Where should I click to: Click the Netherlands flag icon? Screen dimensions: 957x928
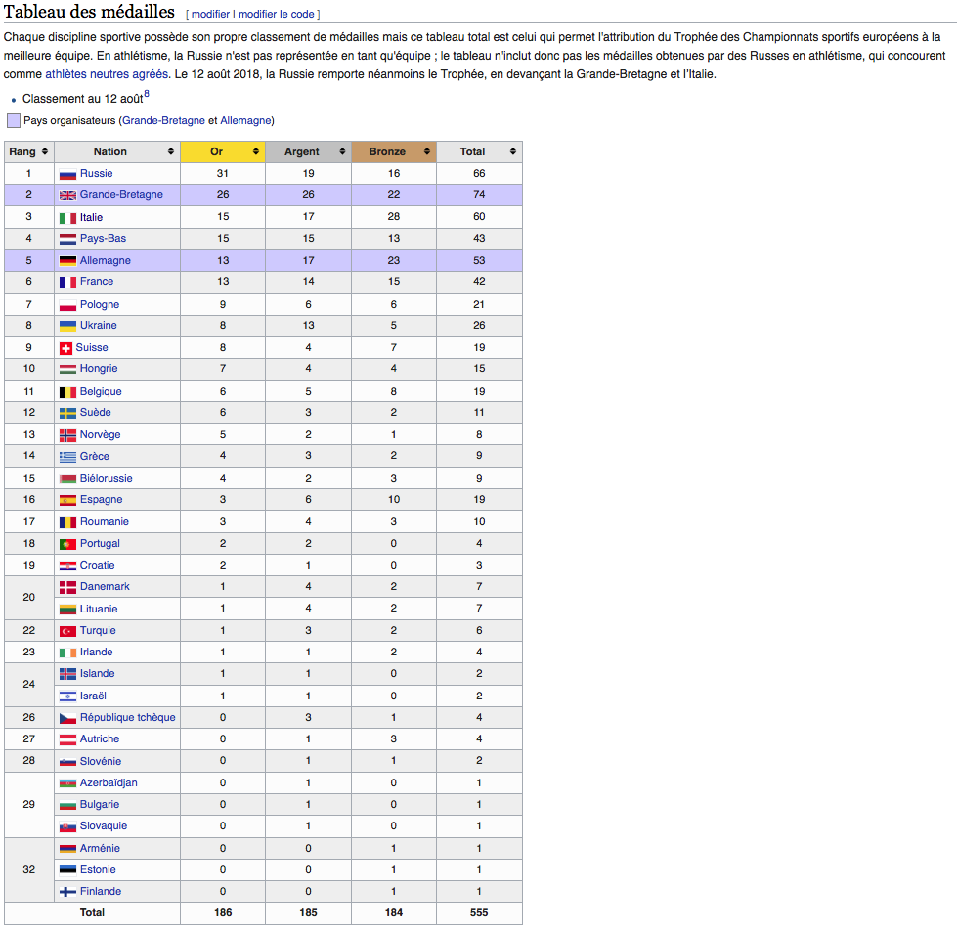tap(67, 239)
